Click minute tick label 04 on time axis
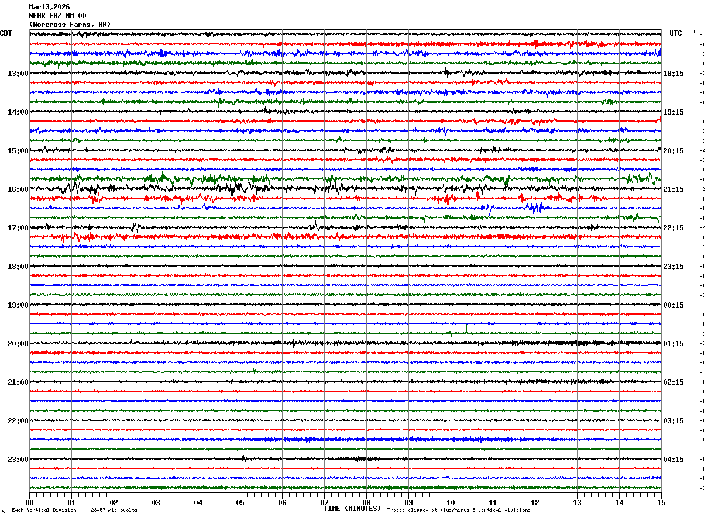 tap(198, 502)
